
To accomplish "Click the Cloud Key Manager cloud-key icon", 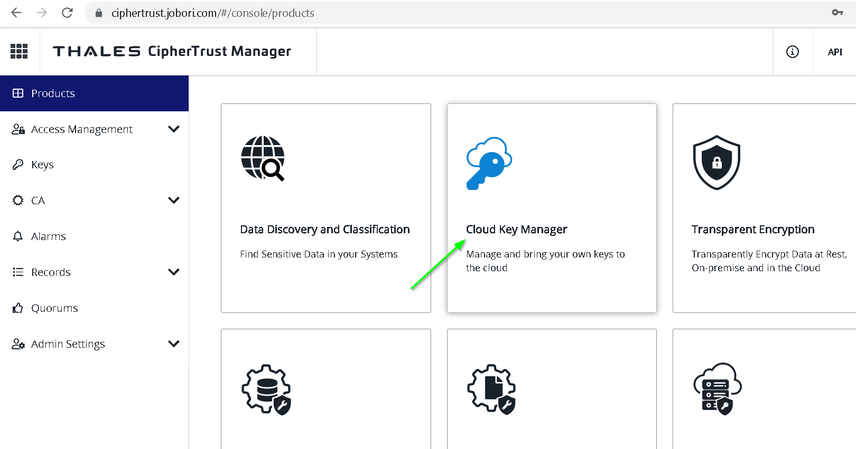I will [489, 163].
